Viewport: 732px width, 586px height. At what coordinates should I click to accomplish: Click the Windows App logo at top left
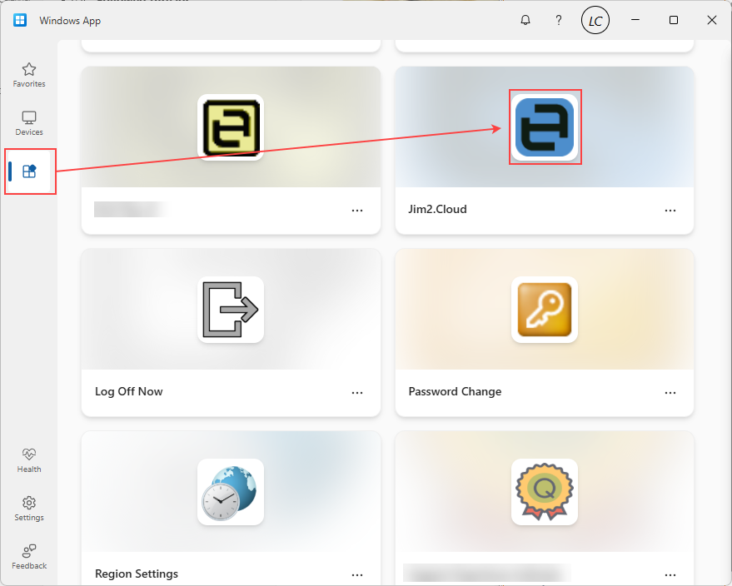tap(19, 19)
